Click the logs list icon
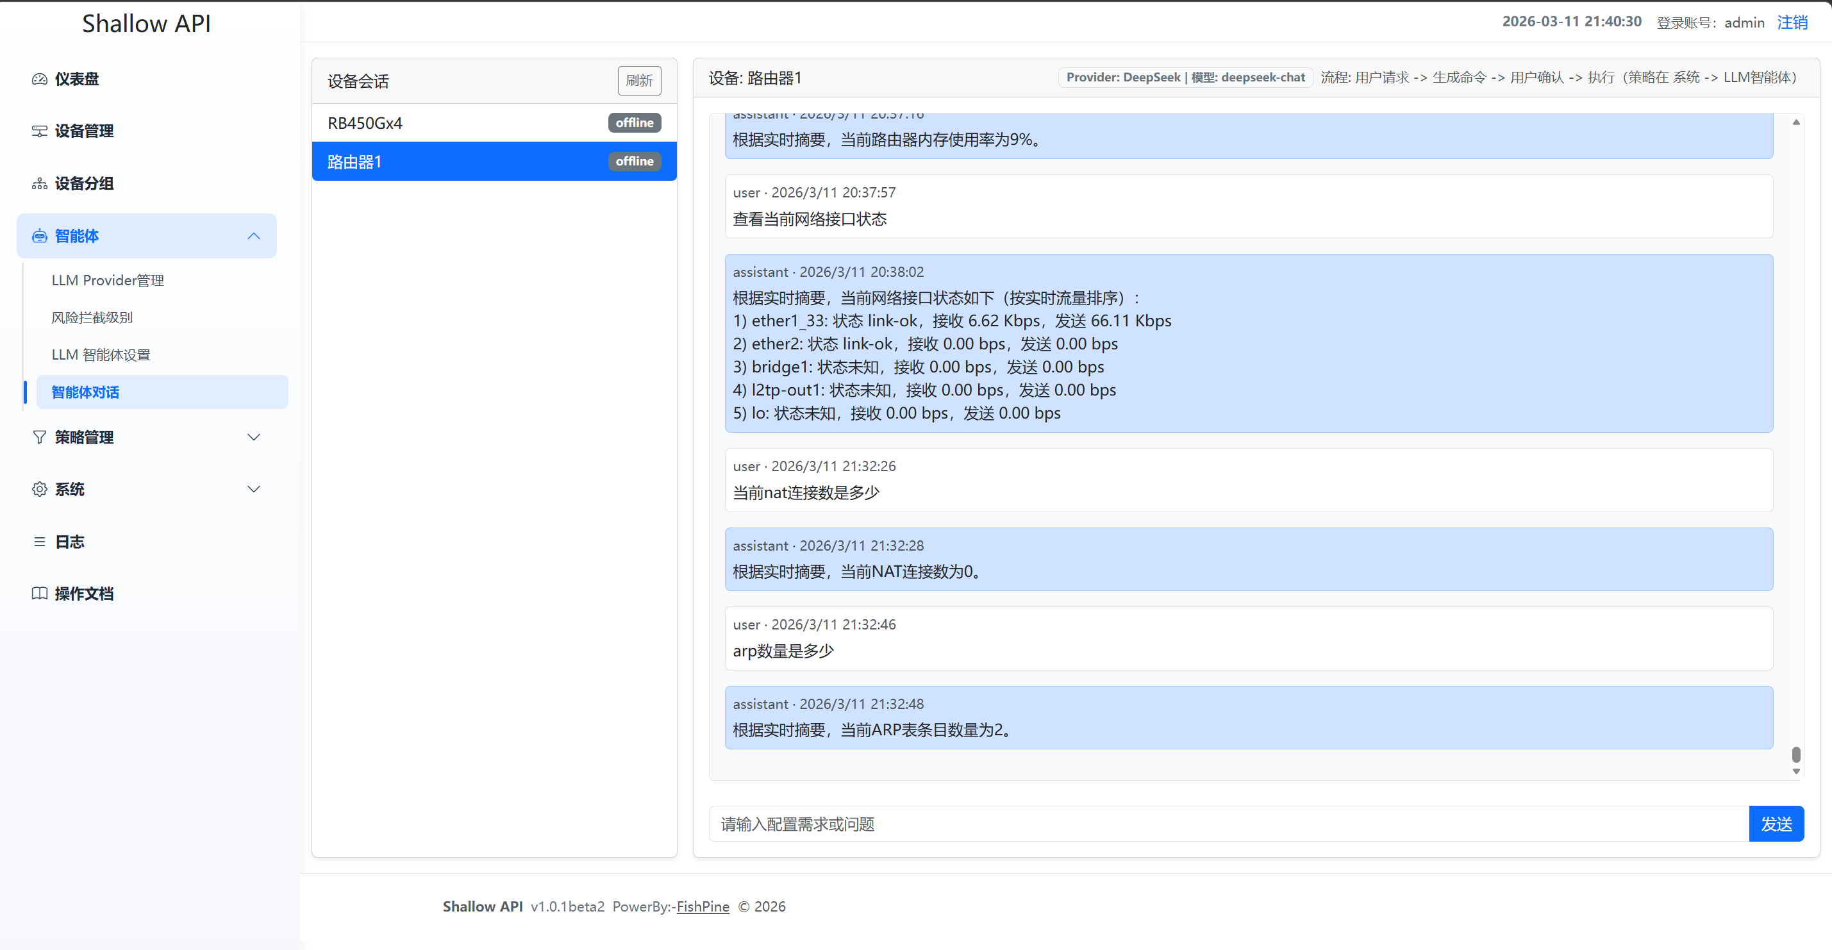 click(x=40, y=542)
